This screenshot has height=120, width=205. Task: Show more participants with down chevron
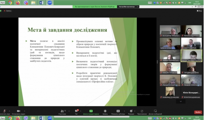click(x=181, y=101)
